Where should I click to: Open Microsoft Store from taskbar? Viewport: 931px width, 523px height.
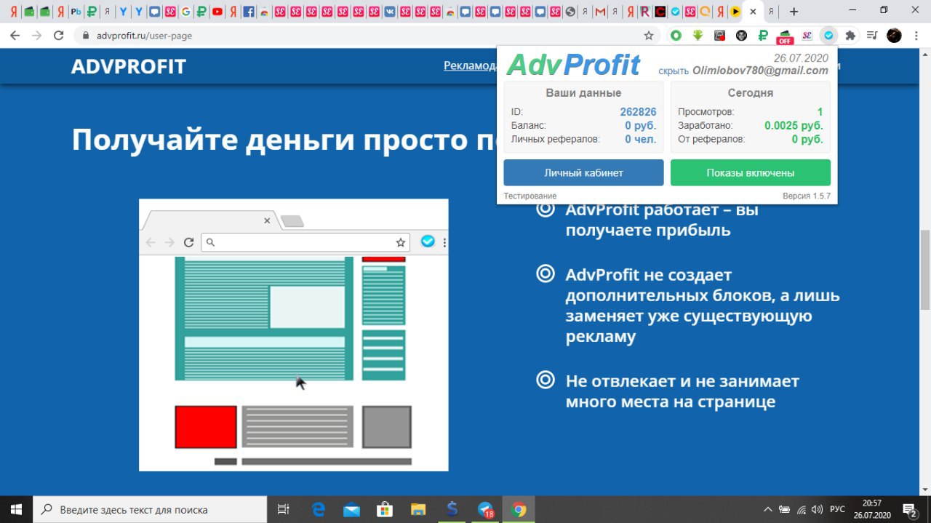point(385,509)
